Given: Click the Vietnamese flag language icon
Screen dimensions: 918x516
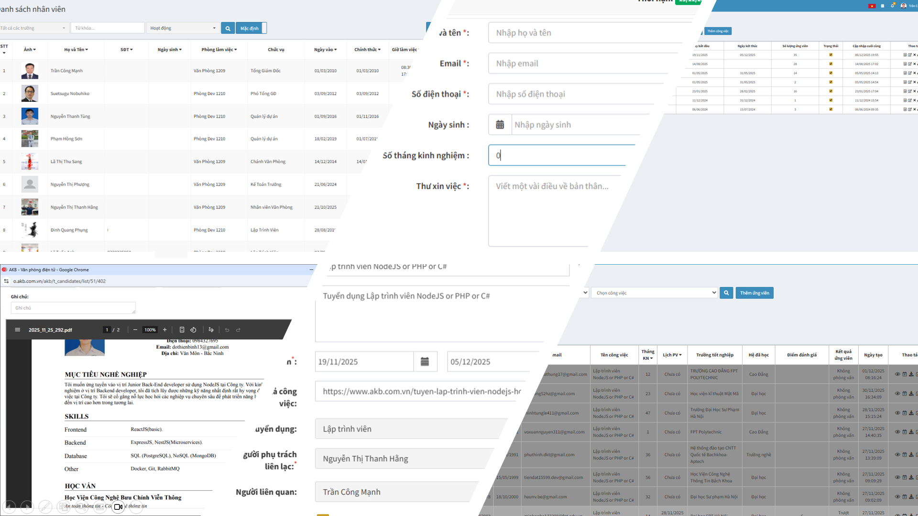Looking at the screenshot, I should pos(872,6).
